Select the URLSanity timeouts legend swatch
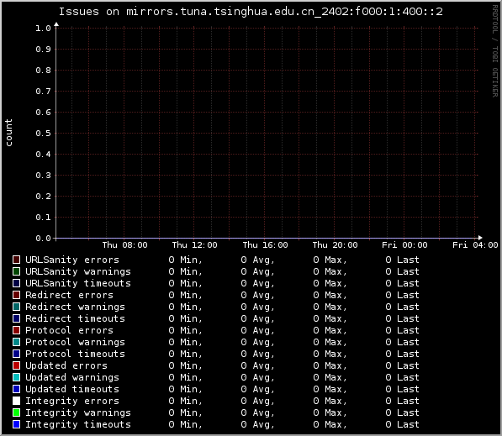Image resolution: width=502 pixels, height=436 pixels. coord(16,283)
